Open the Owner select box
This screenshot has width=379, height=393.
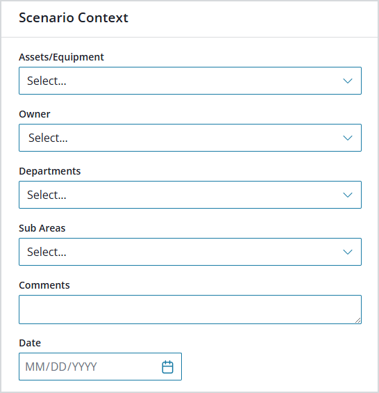[x=190, y=138]
